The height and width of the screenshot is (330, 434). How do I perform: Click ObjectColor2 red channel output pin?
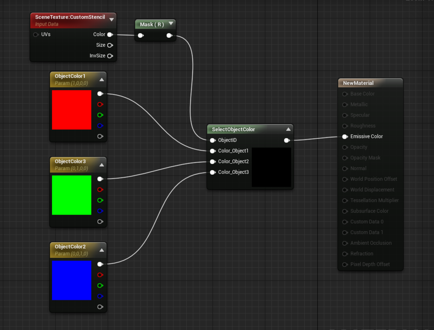100,275
